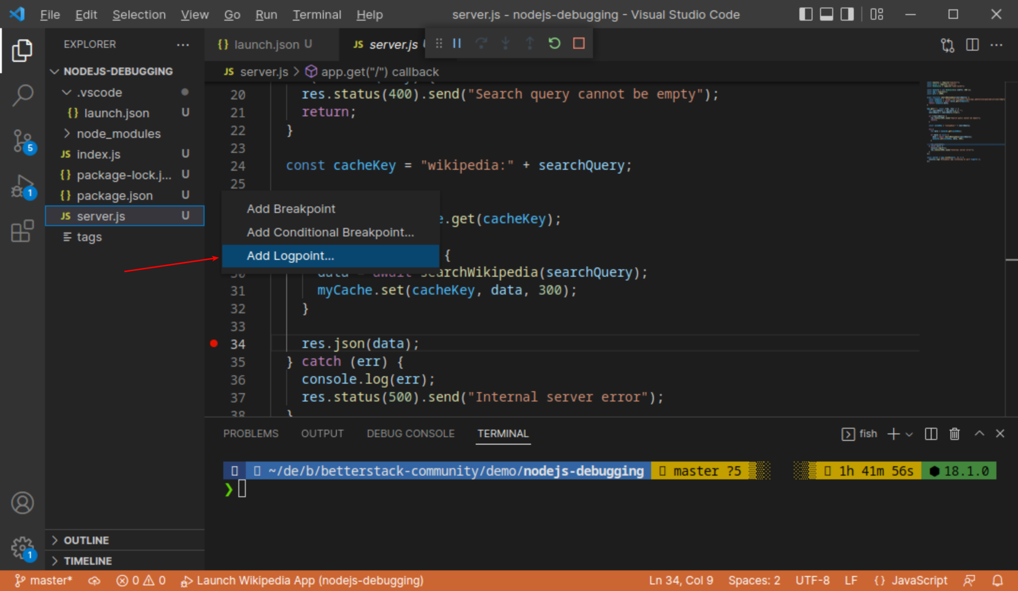Switch to the DEBUG CONSOLE tab
This screenshot has height=591, width=1018.
pyautogui.click(x=410, y=433)
